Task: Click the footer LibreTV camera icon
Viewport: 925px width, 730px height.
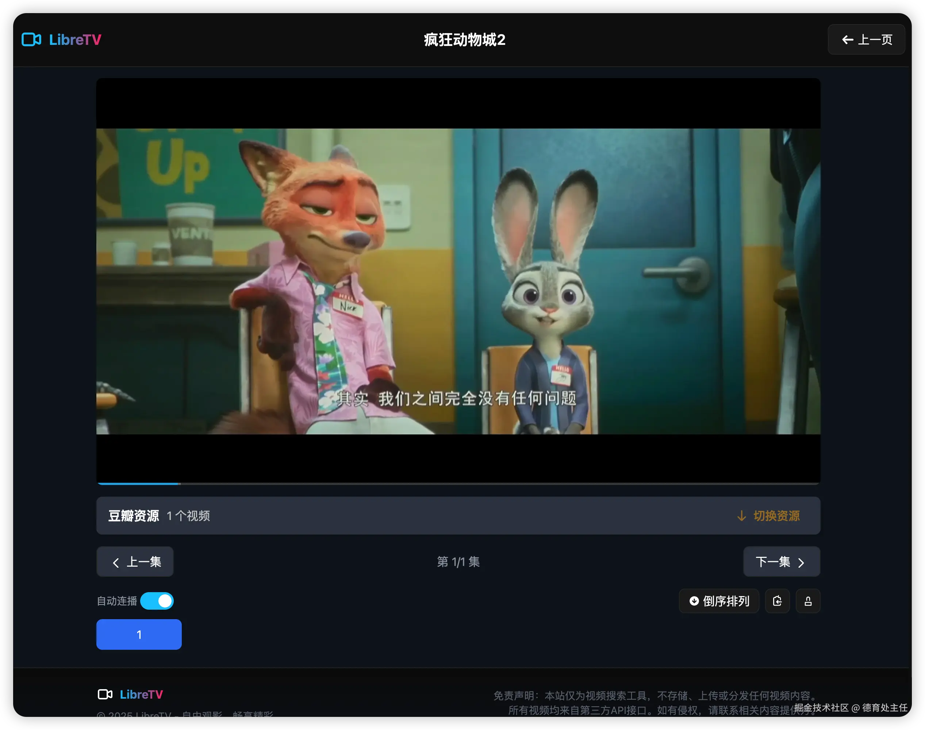Action: click(105, 694)
